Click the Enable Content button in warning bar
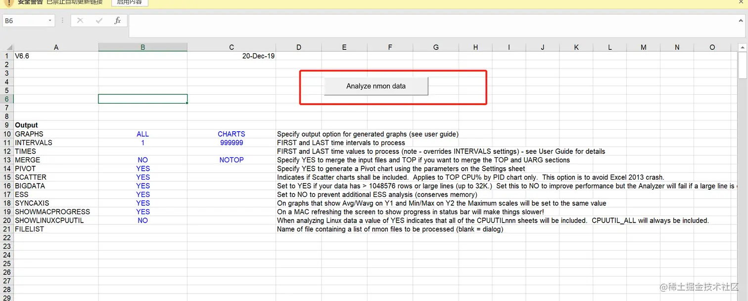The height and width of the screenshot is (301, 748). point(129,2)
